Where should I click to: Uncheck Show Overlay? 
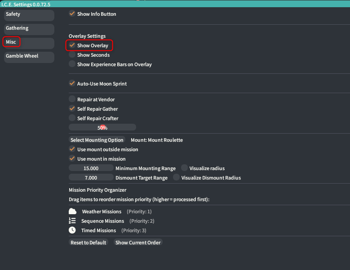coord(72,45)
